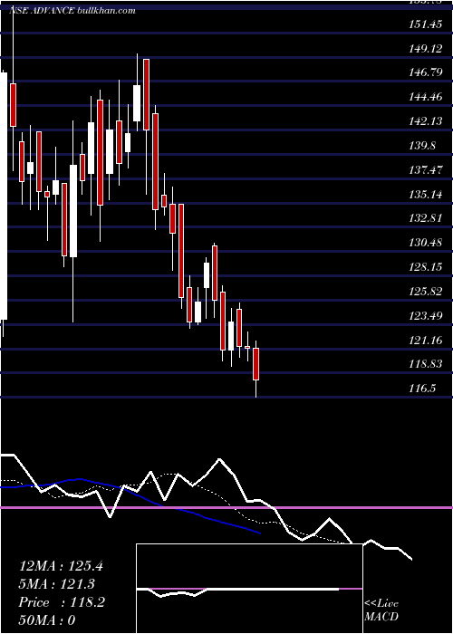Click the 128.15 price axis label
The width and height of the screenshot is (453, 634).
tap(425, 267)
